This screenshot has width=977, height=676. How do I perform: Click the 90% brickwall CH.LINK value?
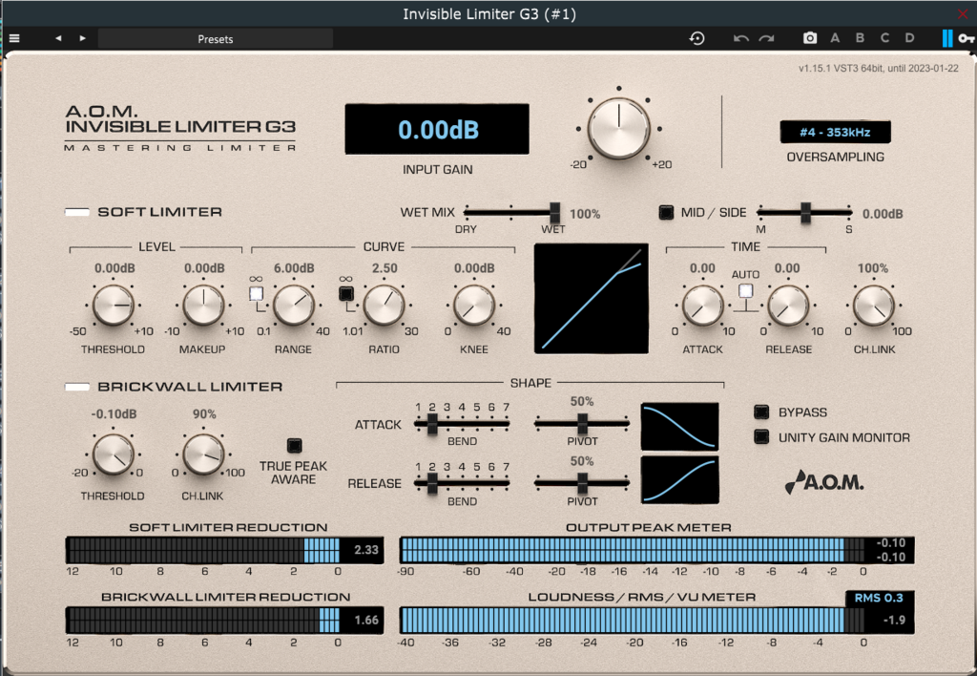tap(204, 414)
